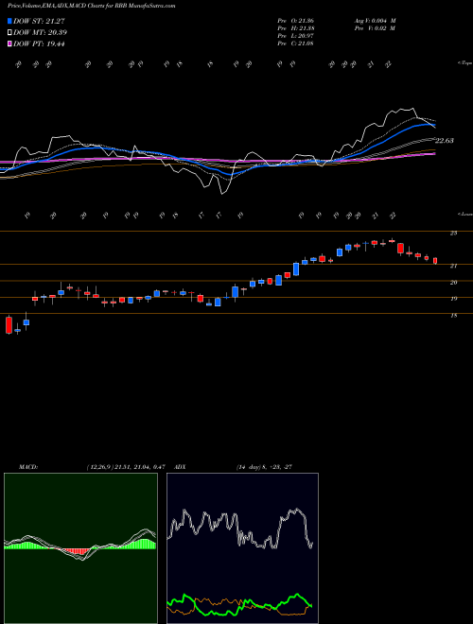Click the last red candlestick on the price chart
The image size is (473, 624).
tap(435, 261)
